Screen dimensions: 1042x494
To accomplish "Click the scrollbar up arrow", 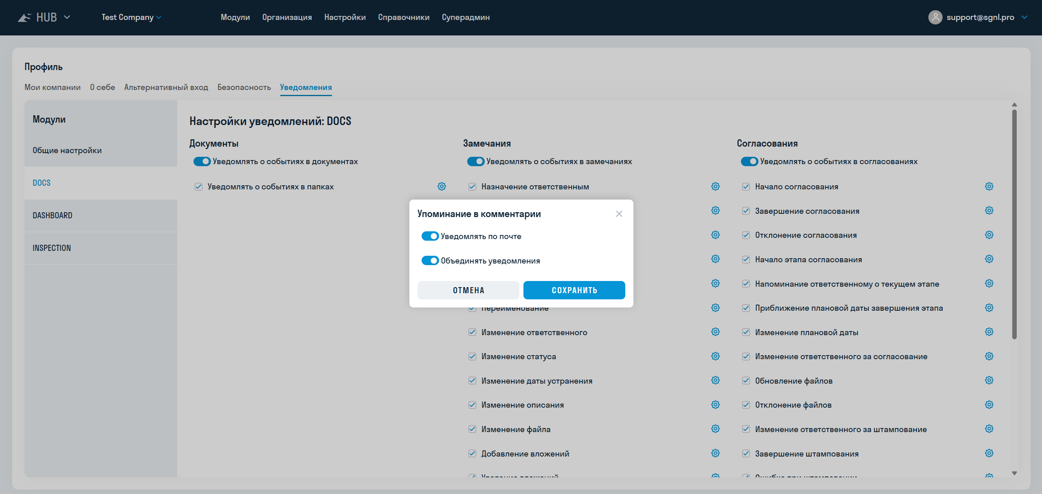I will [1014, 105].
